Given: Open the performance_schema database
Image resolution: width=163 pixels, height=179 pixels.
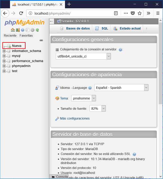Looking at the screenshot, I should coord(27,61).
